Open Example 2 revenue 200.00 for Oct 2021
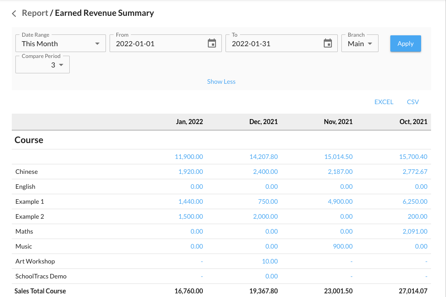The height and width of the screenshot is (297, 446). click(x=417, y=216)
